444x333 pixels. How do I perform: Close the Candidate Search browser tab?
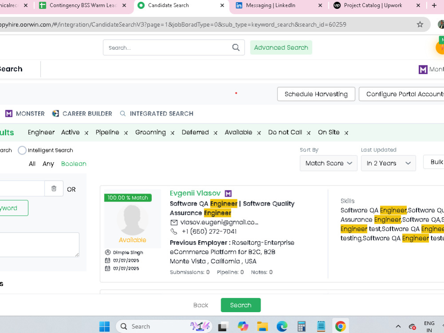(222, 5)
